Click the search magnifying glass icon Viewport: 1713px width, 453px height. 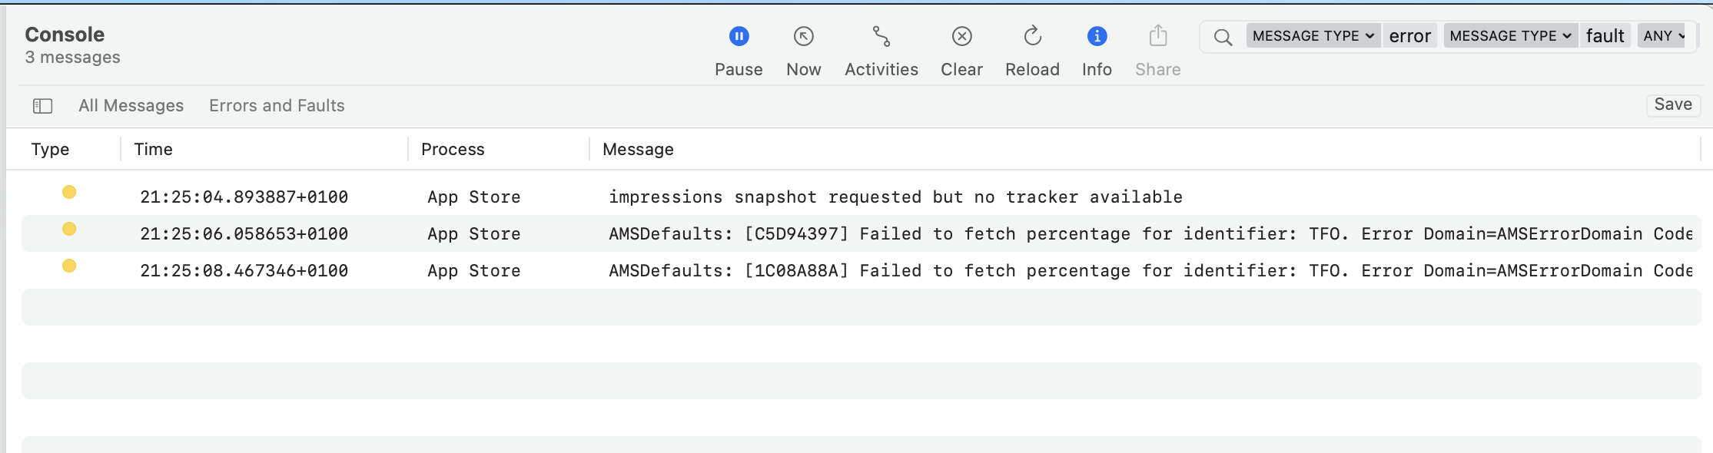(x=1223, y=37)
